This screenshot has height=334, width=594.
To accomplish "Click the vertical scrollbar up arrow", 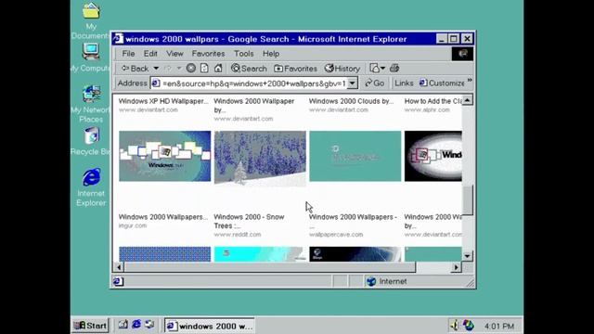I will [468, 100].
